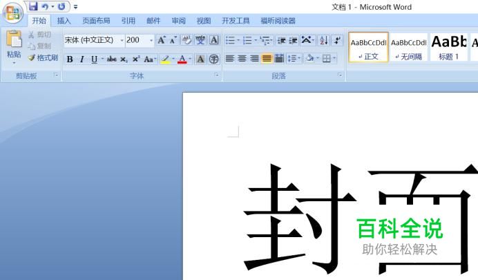The height and width of the screenshot is (280, 478).
Task: Toggle character shading
Action: 200,59
